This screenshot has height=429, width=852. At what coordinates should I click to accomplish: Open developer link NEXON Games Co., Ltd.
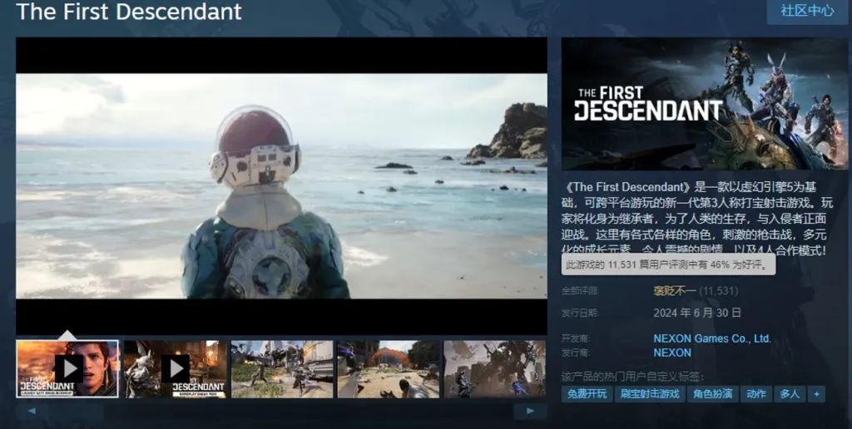point(712,338)
